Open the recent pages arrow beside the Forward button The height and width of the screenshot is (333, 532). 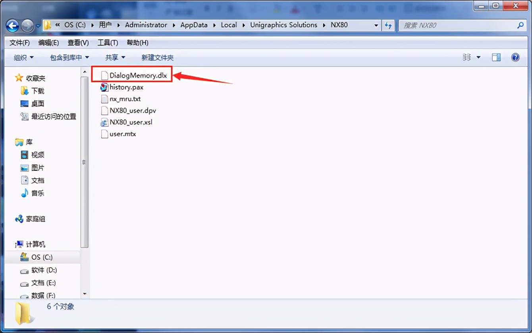38,26
